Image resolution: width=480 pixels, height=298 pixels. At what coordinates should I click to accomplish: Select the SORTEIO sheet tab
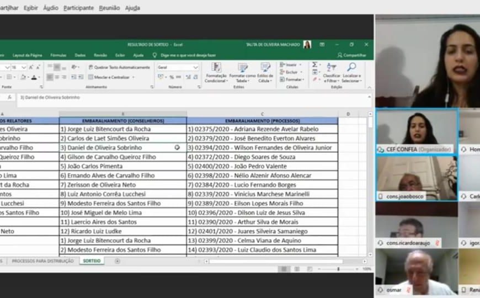click(x=92, y=261)
